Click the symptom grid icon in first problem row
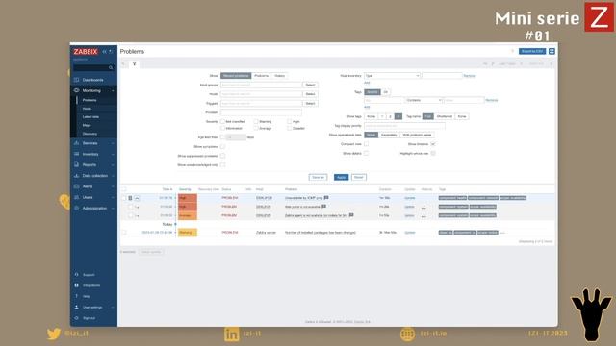The width and height of the screenshot is (616, 346). (x=131, y=198)
